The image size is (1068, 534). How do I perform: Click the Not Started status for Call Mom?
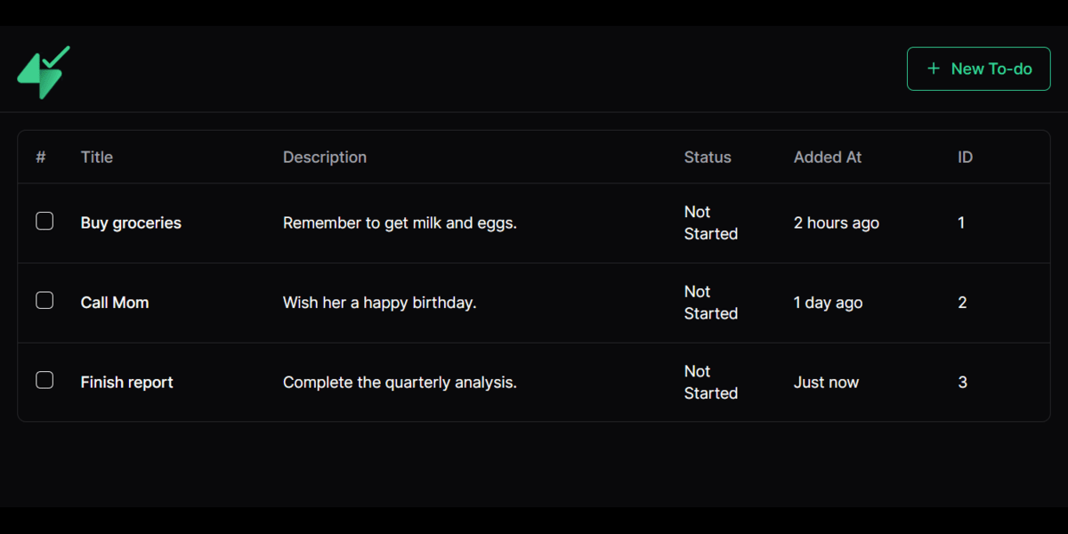click(x=710, y=303)
